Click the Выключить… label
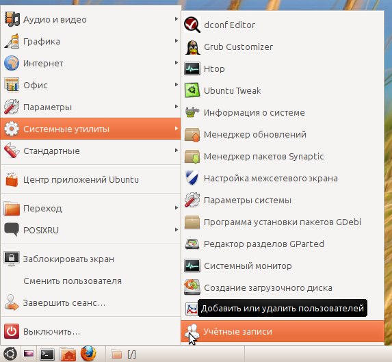 click(x=51, y=332)
